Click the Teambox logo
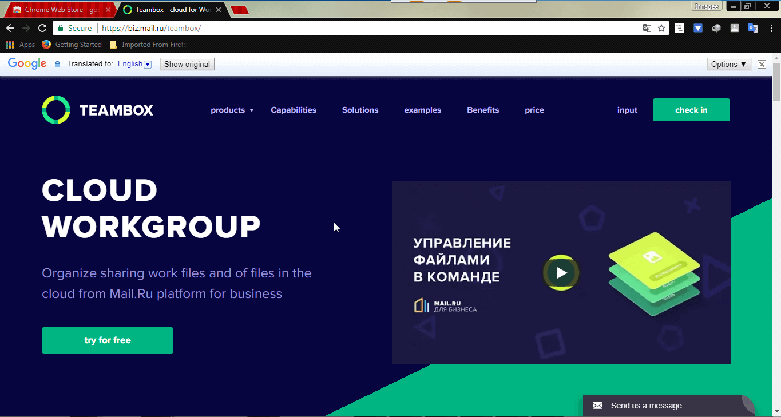Image resolution: width=781 pixels, height=417 pixels. coord(97,109)
